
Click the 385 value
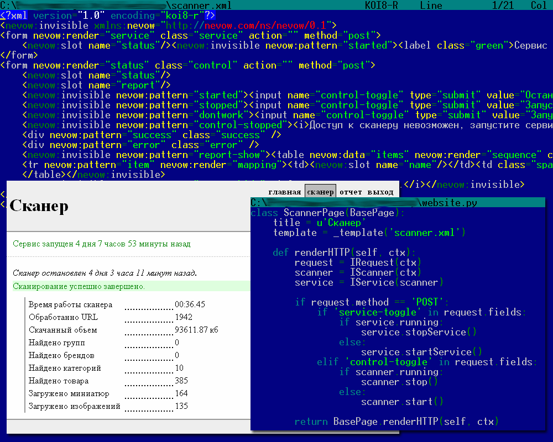[181, 381]
